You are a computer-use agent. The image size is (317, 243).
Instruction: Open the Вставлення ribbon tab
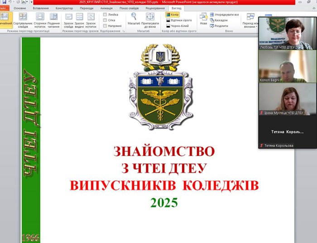point(41,8)
